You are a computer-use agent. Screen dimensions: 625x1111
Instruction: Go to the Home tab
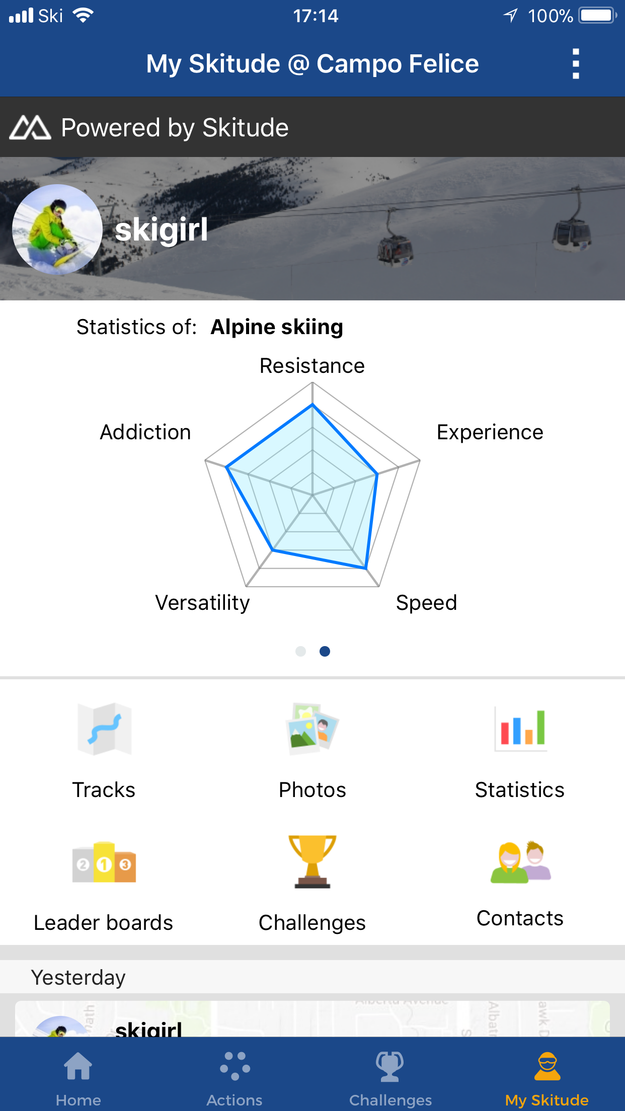tap(79, 1074)
